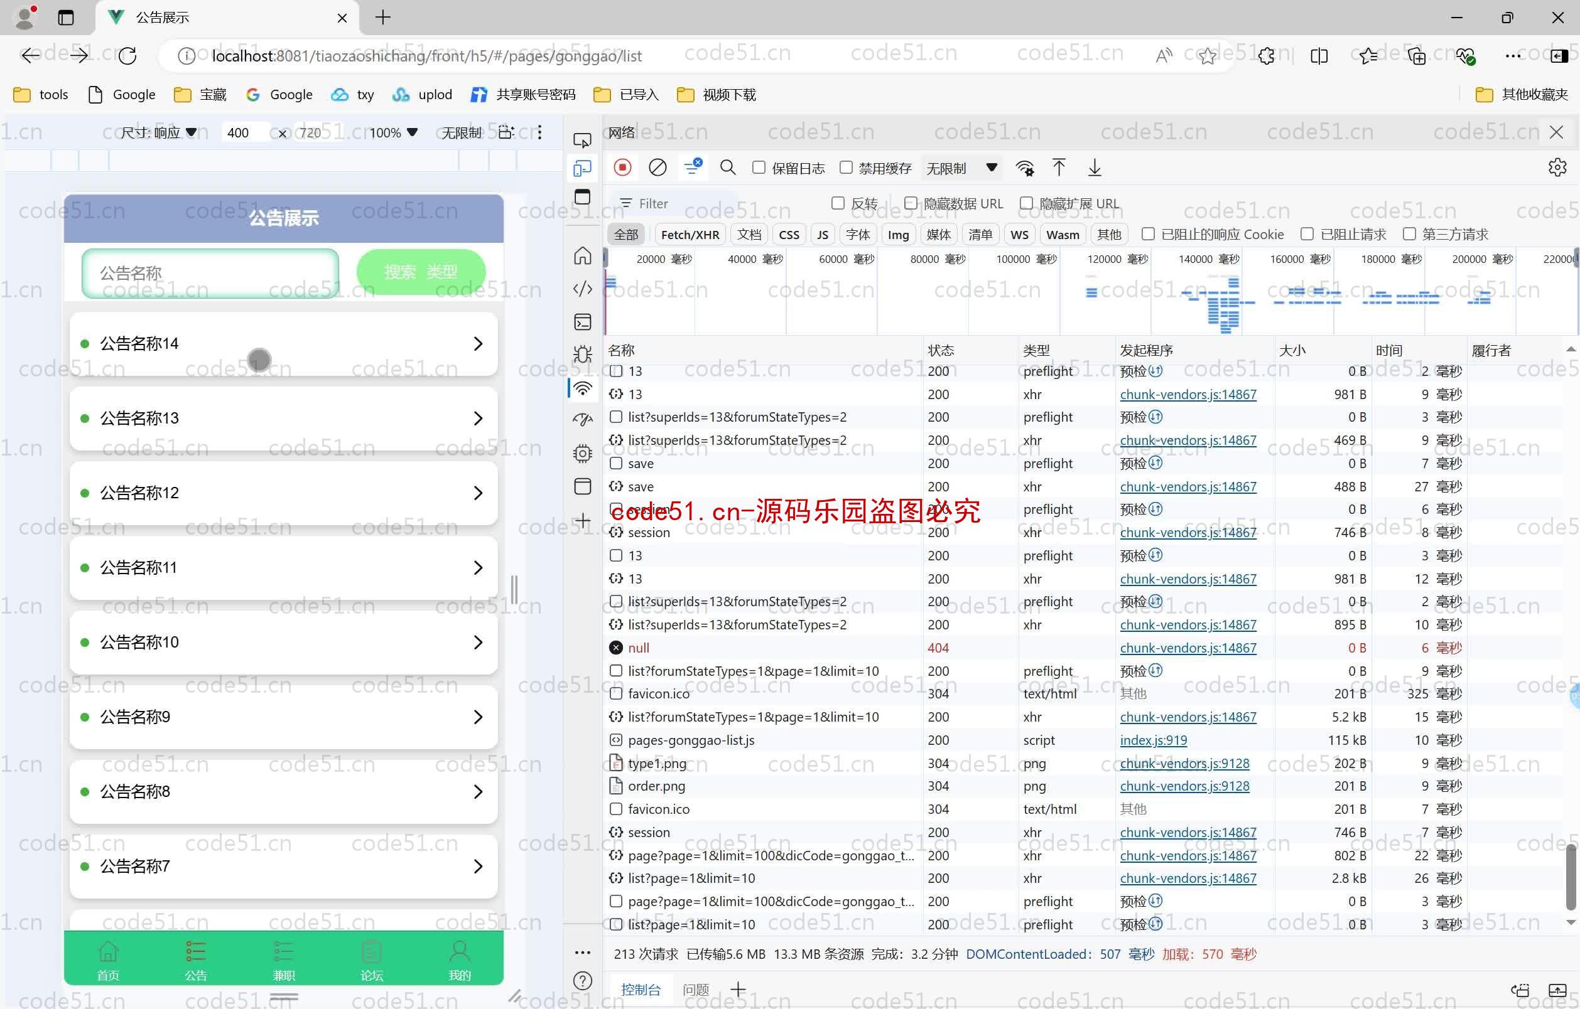Select the JS filter tab
Screen dimensions: 1580x1009
coord(822,235)
